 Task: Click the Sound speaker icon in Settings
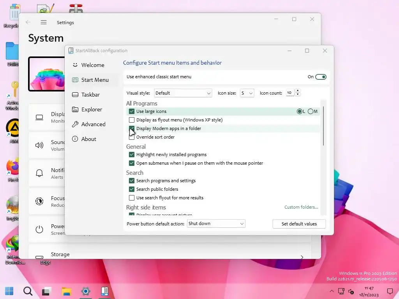(x=39, y=145)
